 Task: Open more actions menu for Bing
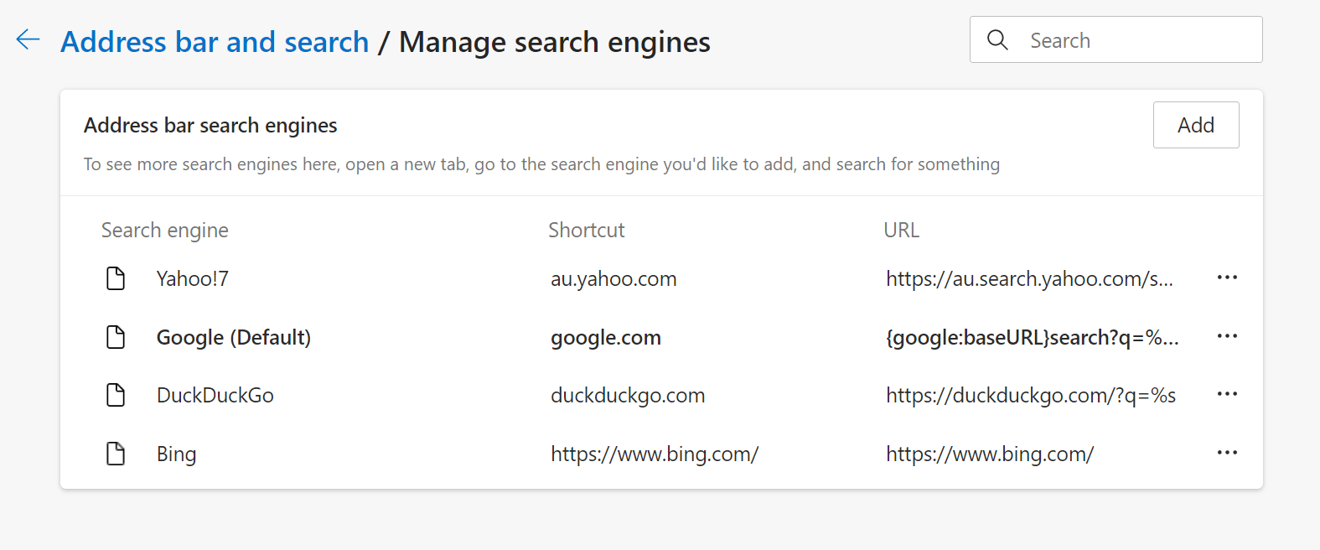tap(1227, 453)
